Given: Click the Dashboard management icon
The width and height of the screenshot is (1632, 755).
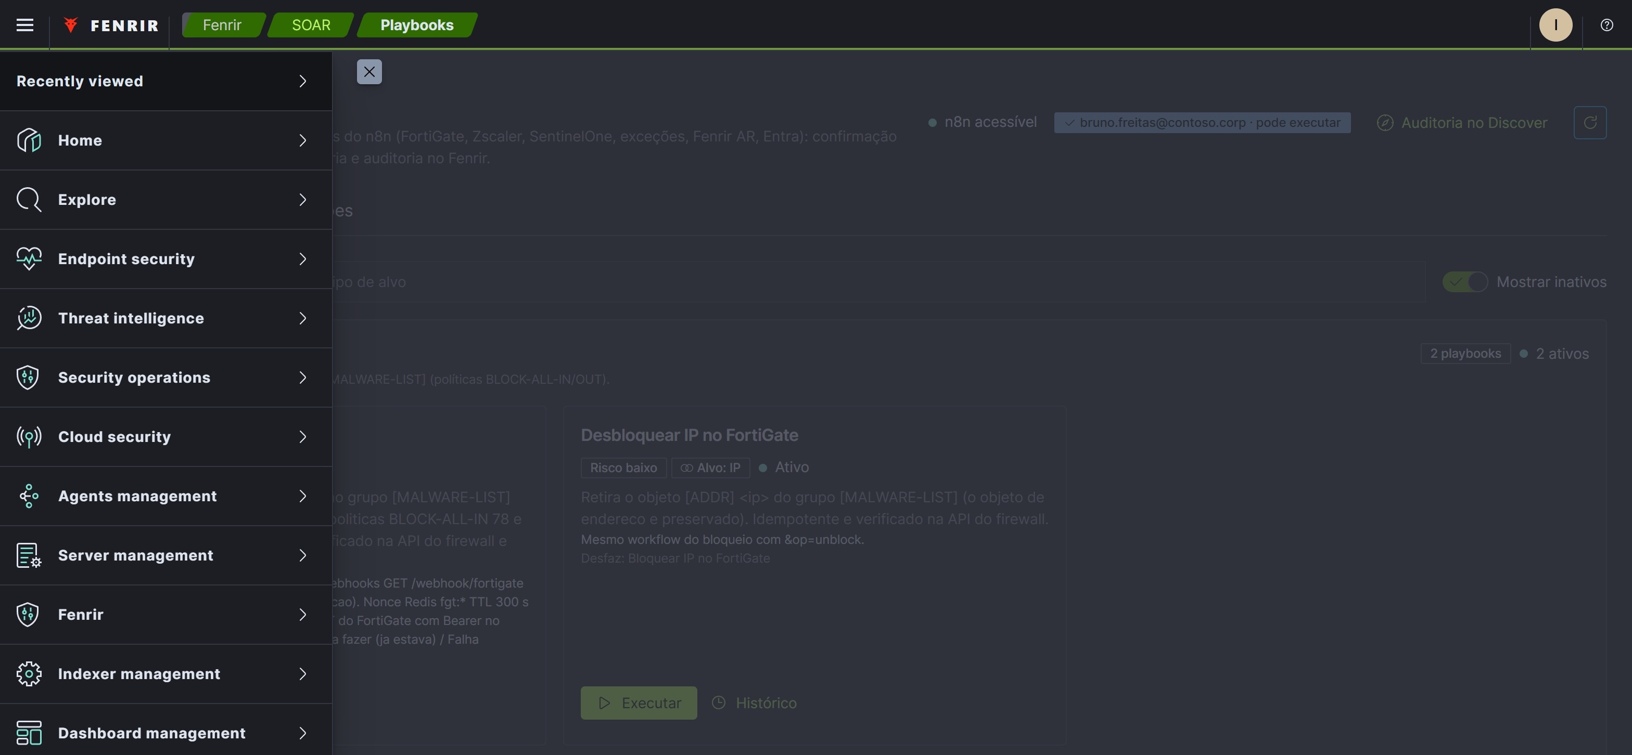Looking at the screenshot, I should pyautogui.click(x=29, y=733).
